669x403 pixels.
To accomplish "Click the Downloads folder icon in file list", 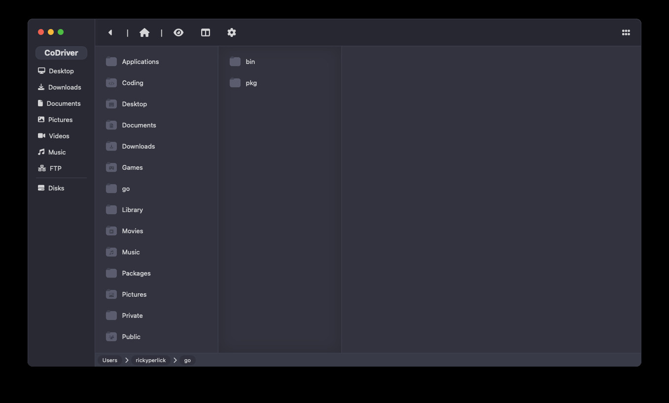I will click(111, 146).
